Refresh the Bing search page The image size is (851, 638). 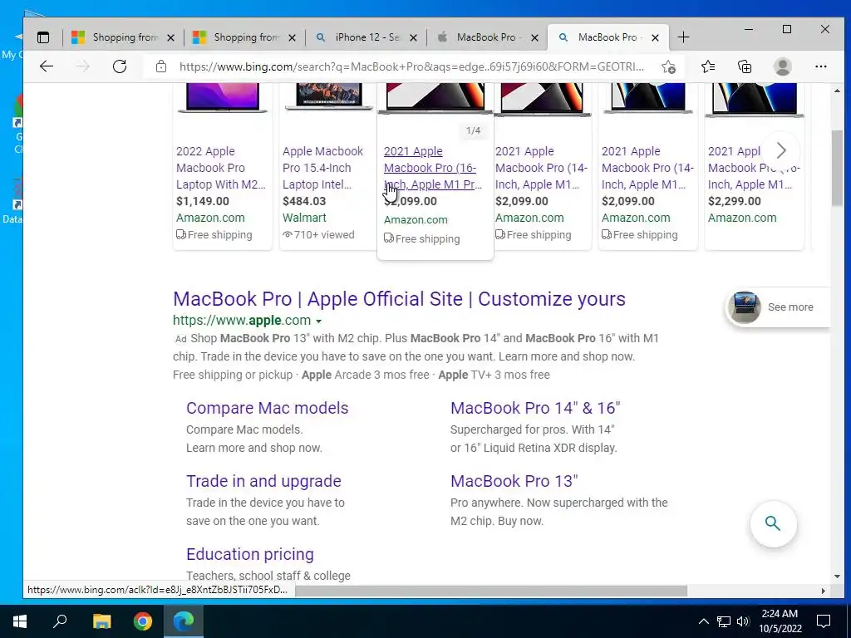pyautogui.click(x=120, y=66)
